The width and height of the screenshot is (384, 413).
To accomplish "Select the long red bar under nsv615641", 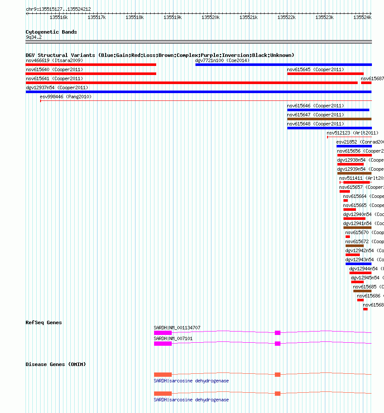I will 192,83.
